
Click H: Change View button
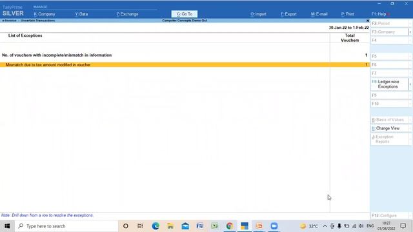pyautogui.click(x=390, y=128)
